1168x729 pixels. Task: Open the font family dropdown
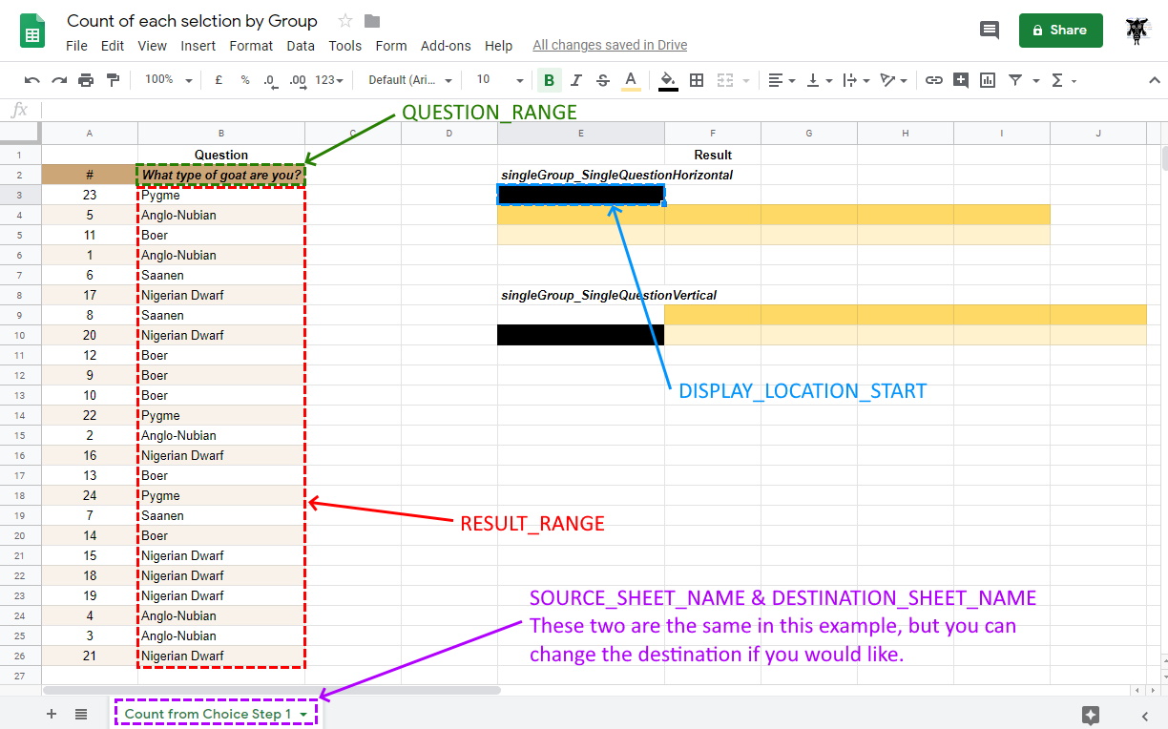(408, 80)
